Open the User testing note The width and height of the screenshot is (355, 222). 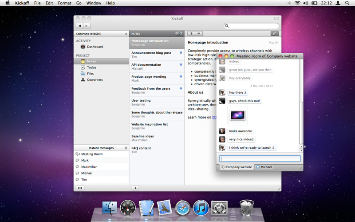[x=157, y=103]
